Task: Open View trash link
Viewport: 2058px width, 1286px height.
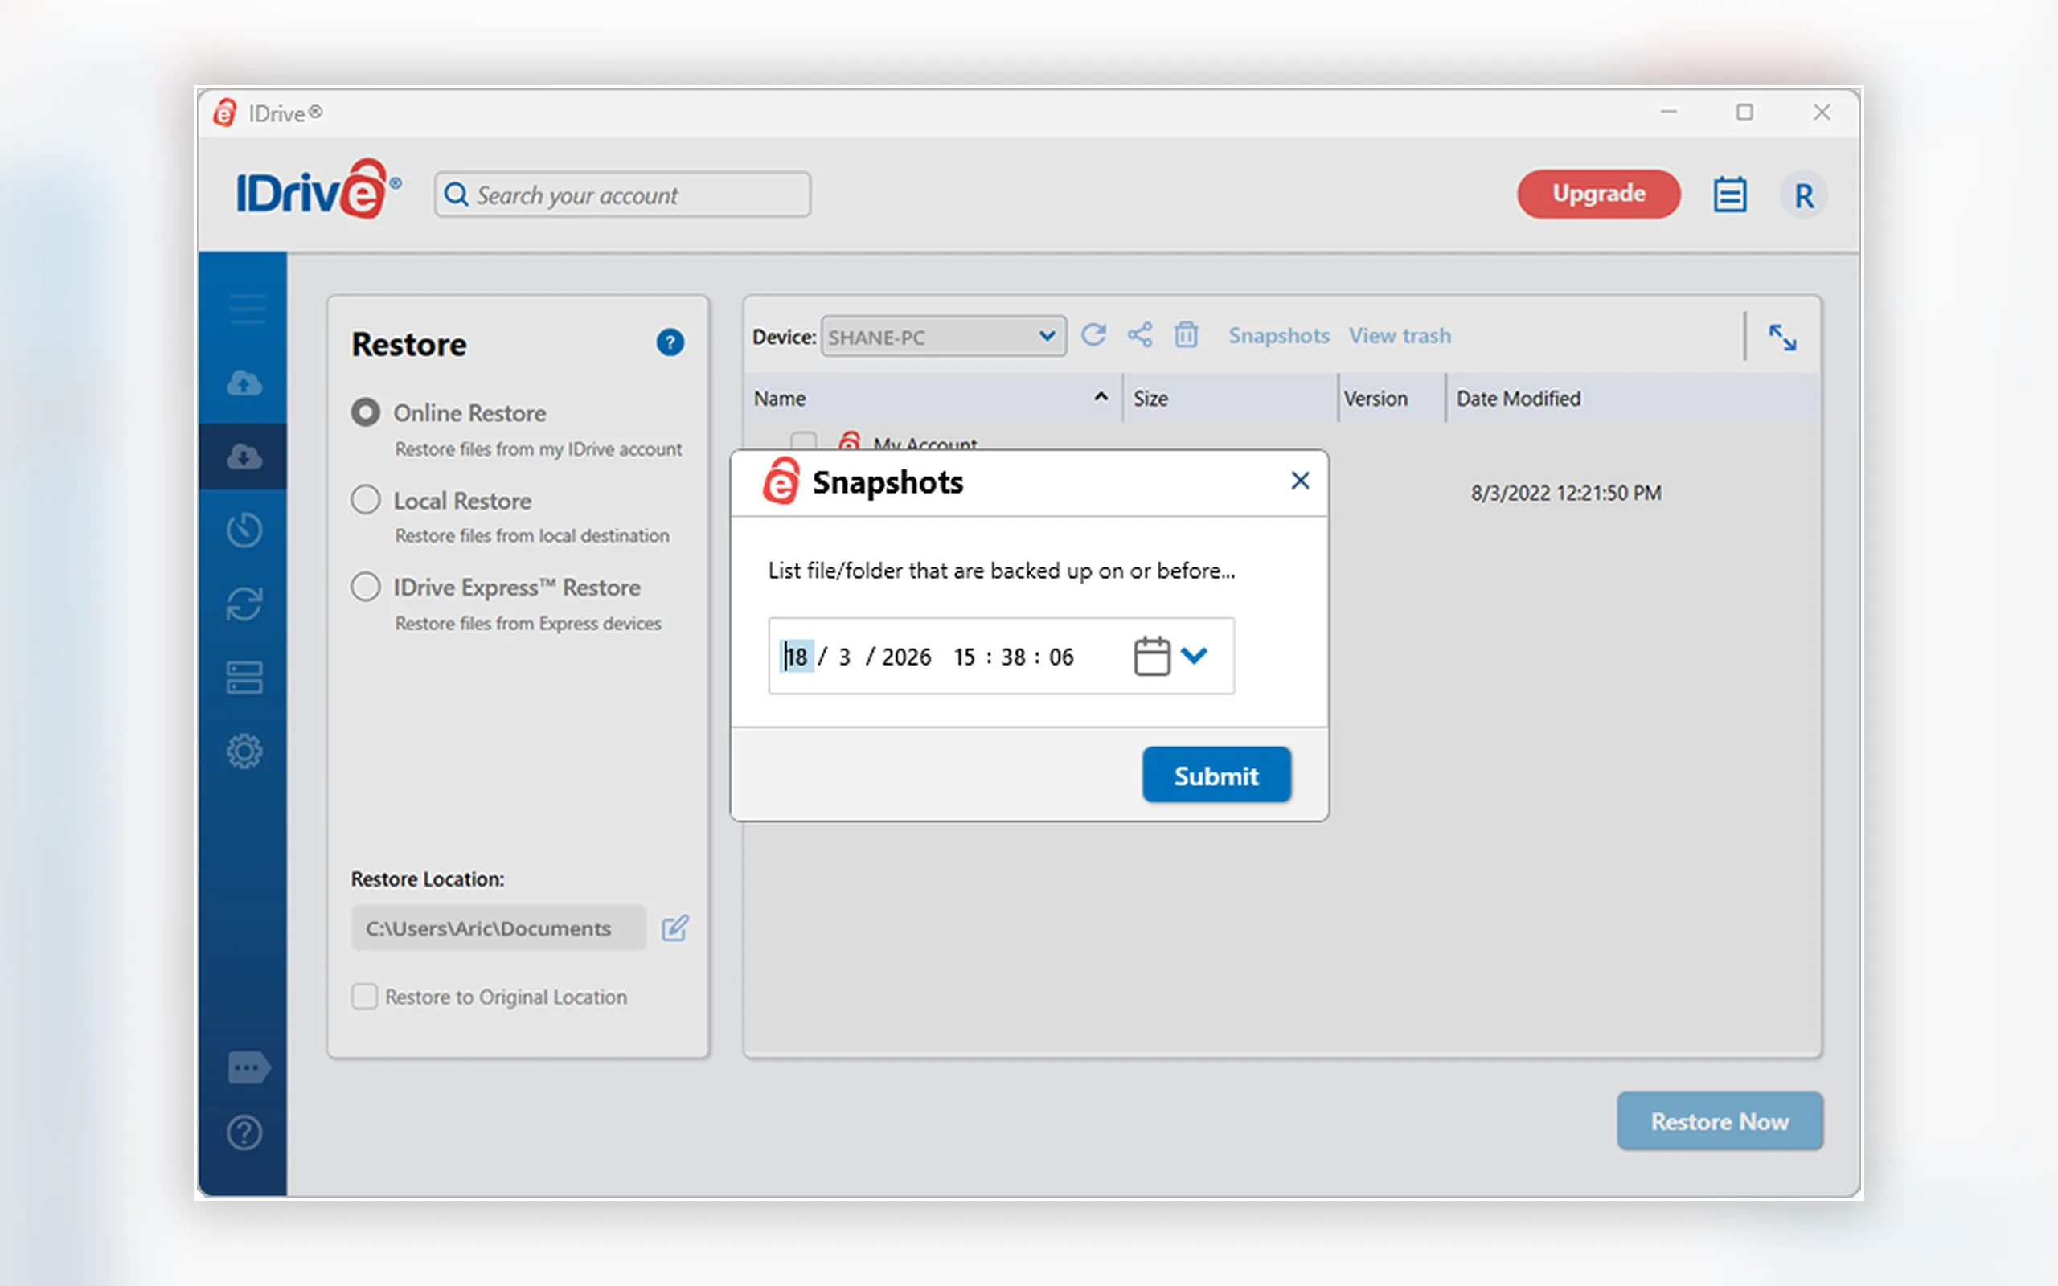Action: pyautogui.click(x=1400, y=336)
